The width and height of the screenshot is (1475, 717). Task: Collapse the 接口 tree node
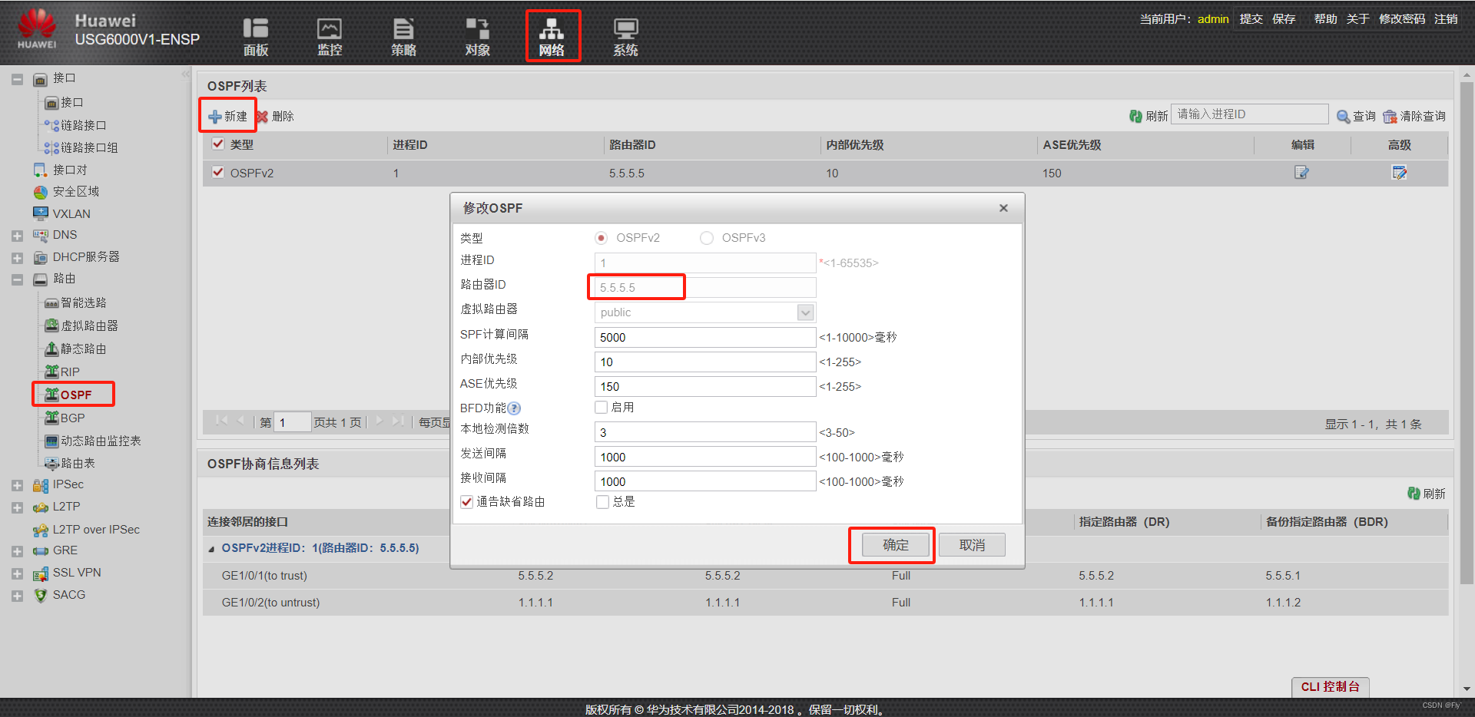click(17, 79)
